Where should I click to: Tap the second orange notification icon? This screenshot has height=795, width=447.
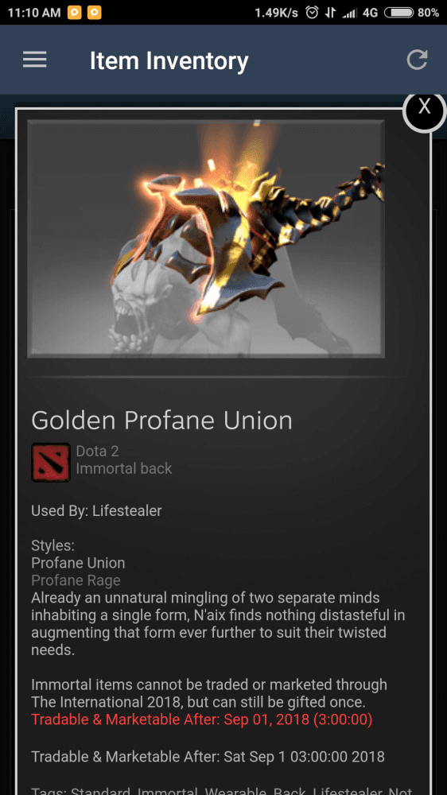[x=95, y=13]
